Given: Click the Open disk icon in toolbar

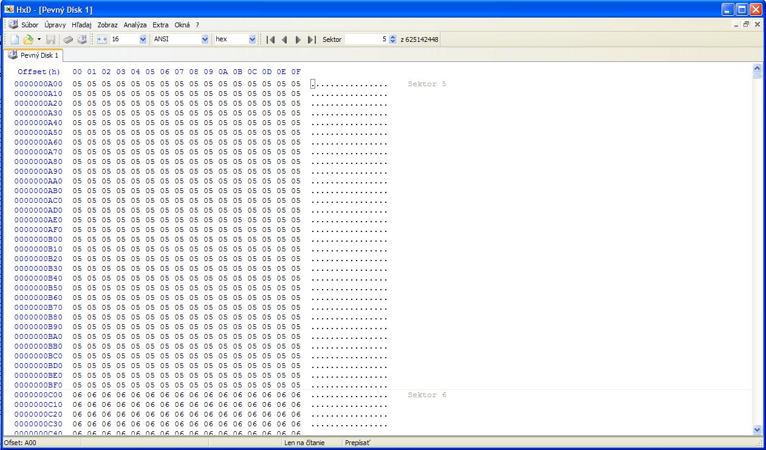Looking at the screenshot, I should pyautogui.click(x=82, y=39).
